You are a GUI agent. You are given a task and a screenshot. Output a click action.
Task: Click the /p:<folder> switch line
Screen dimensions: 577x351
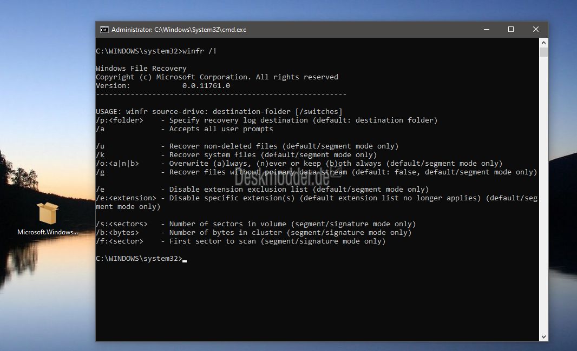(x=266, y=120)
